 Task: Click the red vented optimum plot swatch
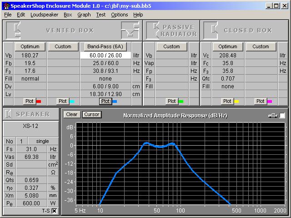[x=39, y=101]
